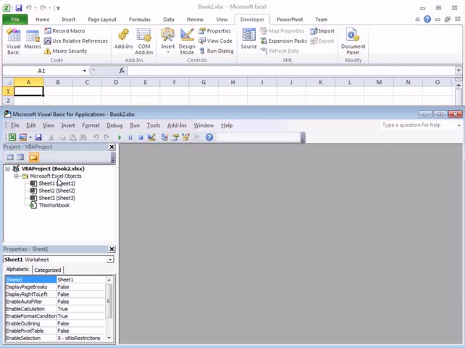This screenshot has height=348, width=465.
Task: Open control Properties in ribbon
Action: 214,31
